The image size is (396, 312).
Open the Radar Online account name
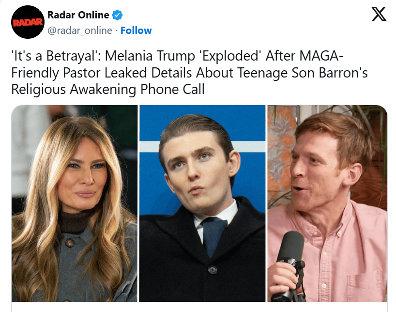pos(78,15)
